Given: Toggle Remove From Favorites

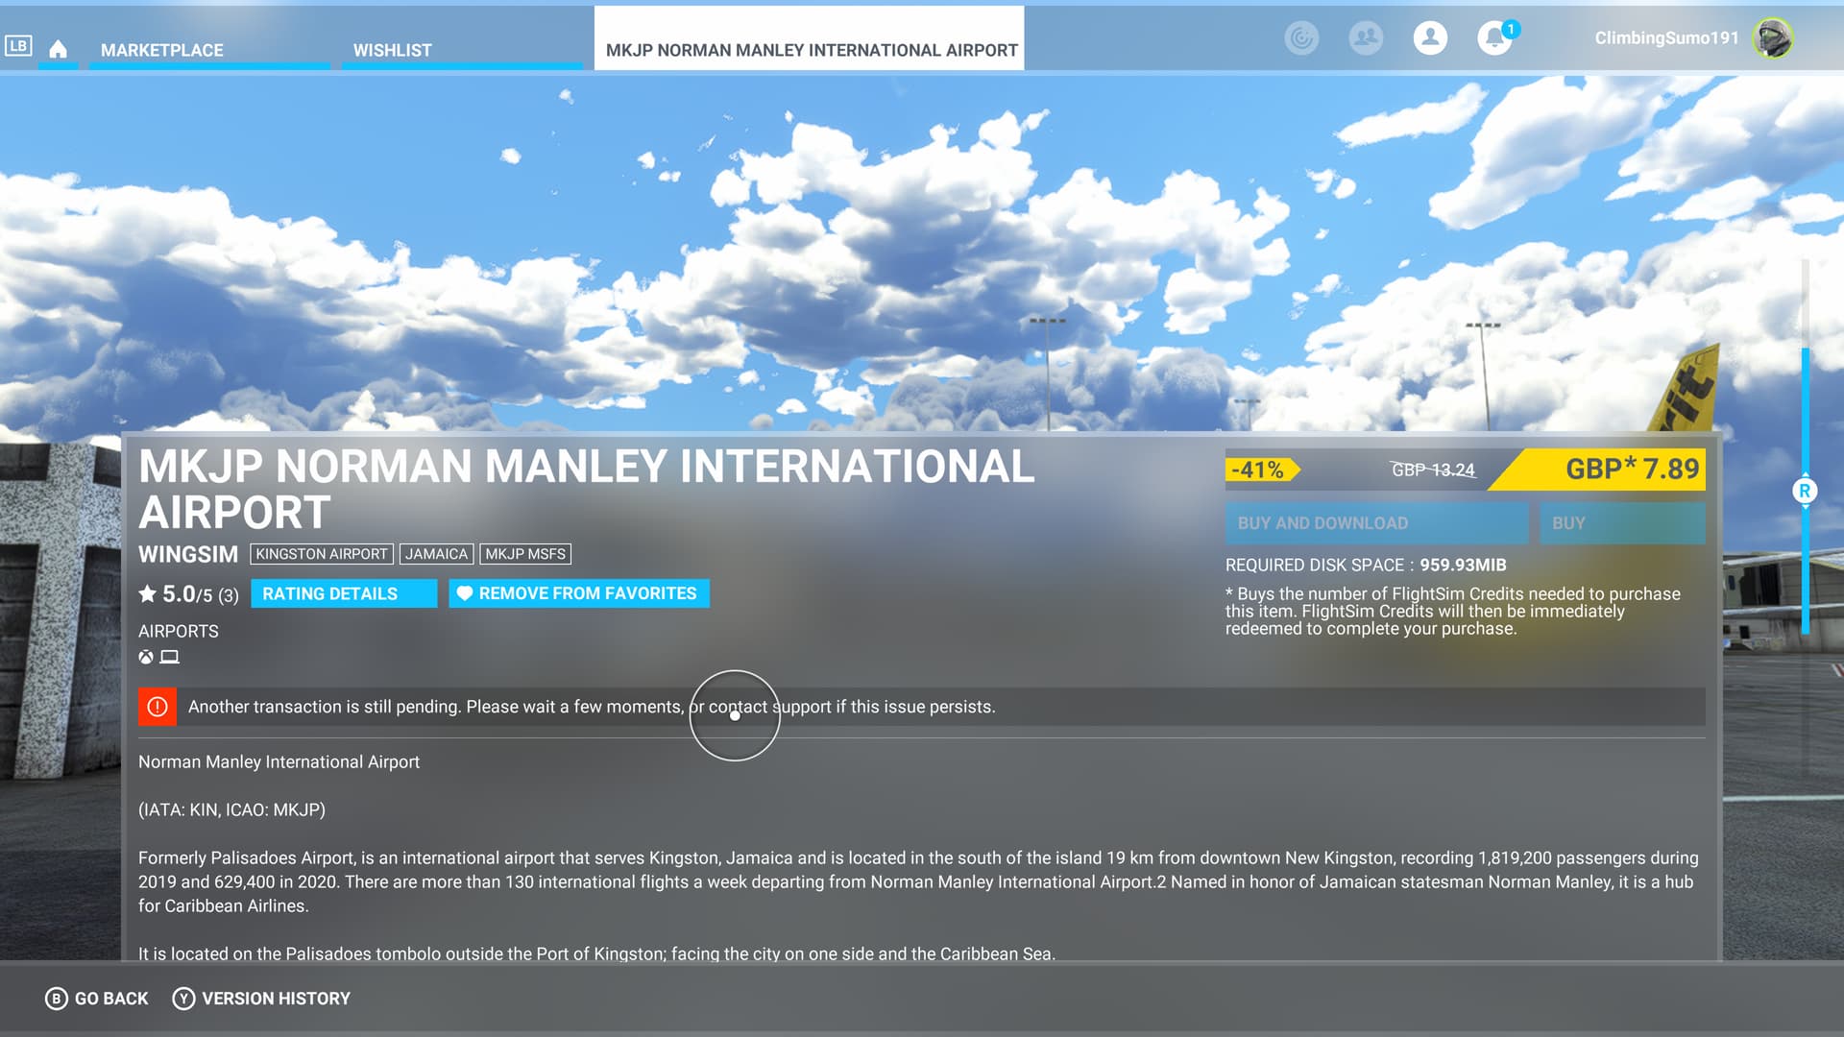Looking at the screenshot, I should click(578, 593).
